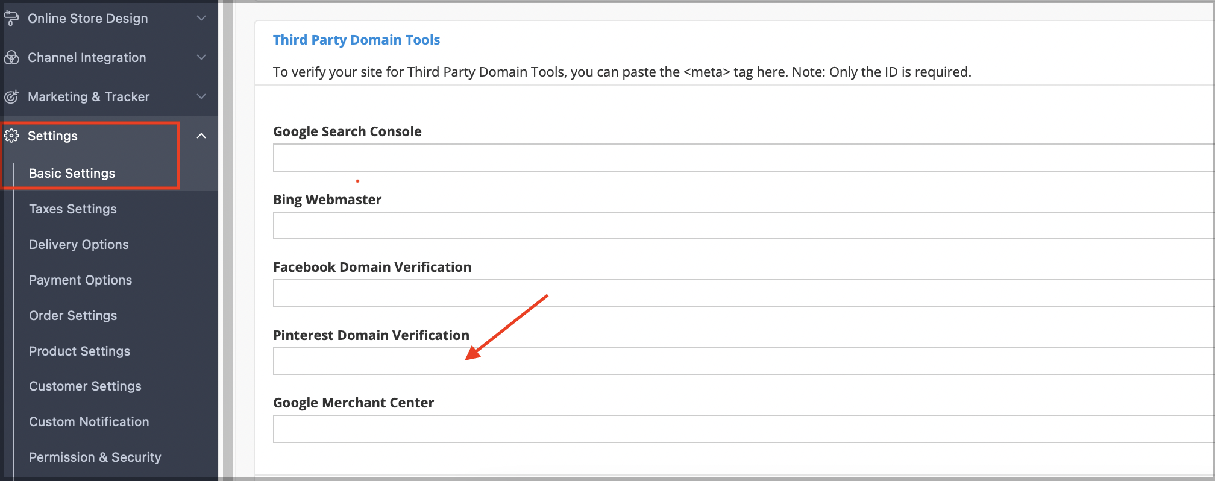Click the Third Party Domain Tools heading
Screen dimensions: 1215x481
(x=356, y=40)
